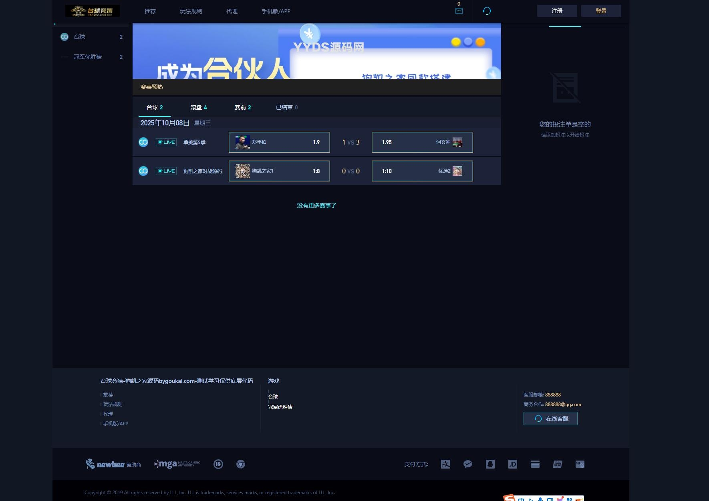Click the headset customer service icon in header
The height and width of the screenshot is (501, 709).
pyautogui.click(x=487, y=11)
